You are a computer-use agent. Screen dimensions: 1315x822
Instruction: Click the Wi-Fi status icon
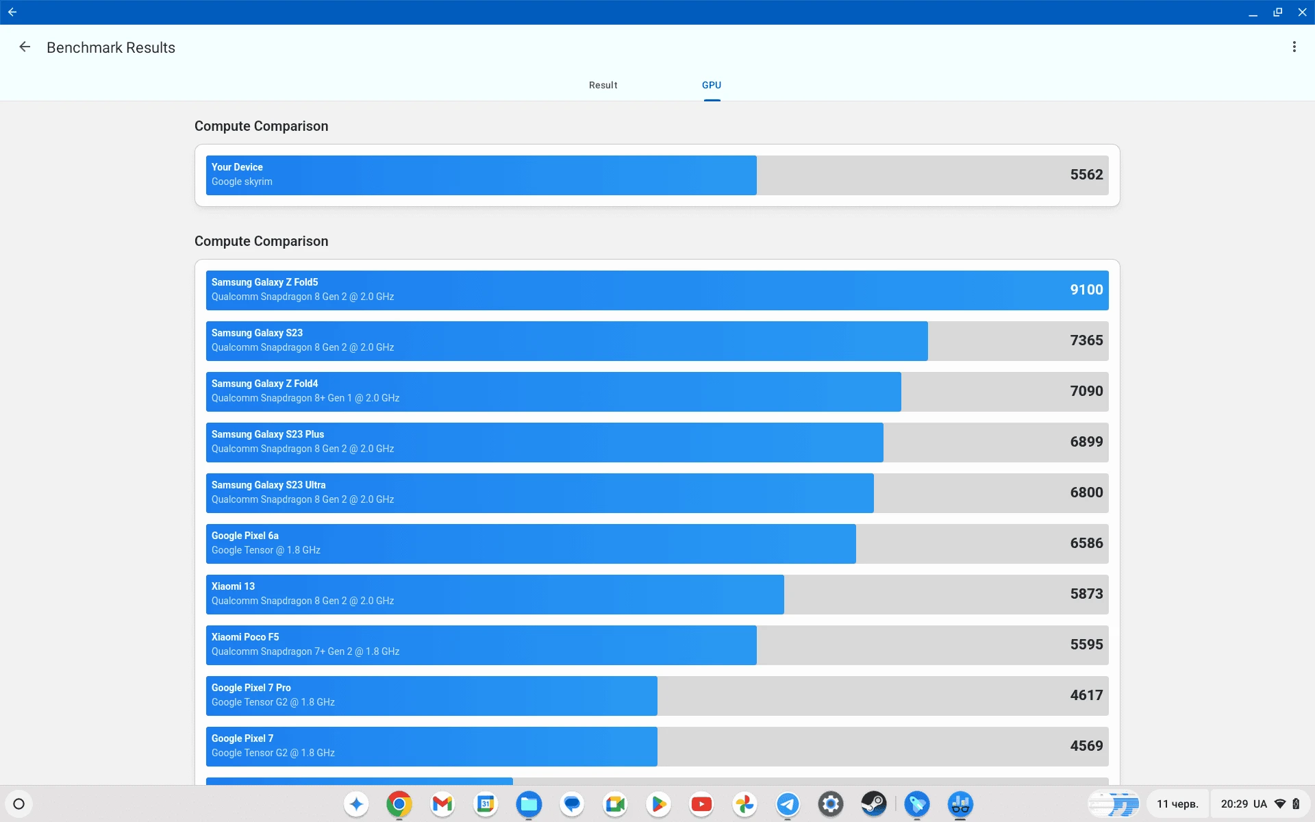(x=1280, y=804)
